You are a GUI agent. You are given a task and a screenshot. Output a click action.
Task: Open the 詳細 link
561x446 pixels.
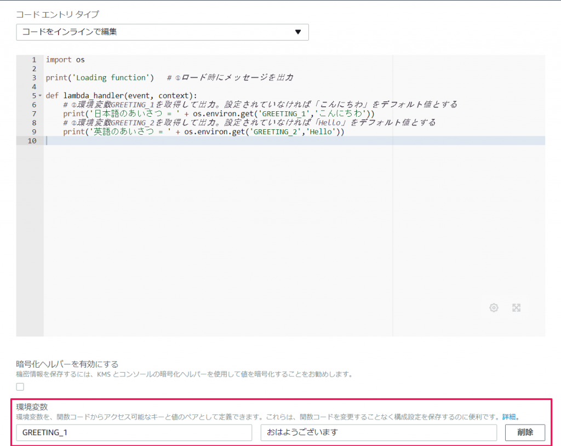click(509, 417)
